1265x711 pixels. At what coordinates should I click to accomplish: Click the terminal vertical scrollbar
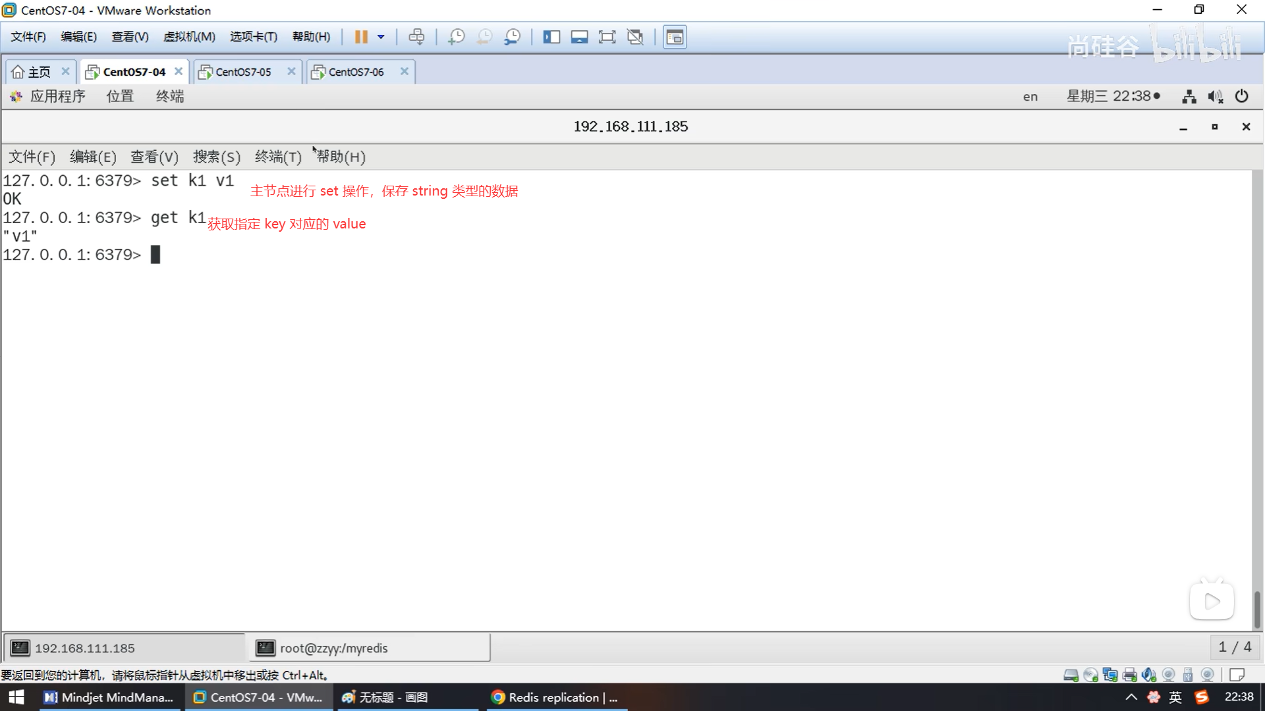click(x=1256, y=609)
